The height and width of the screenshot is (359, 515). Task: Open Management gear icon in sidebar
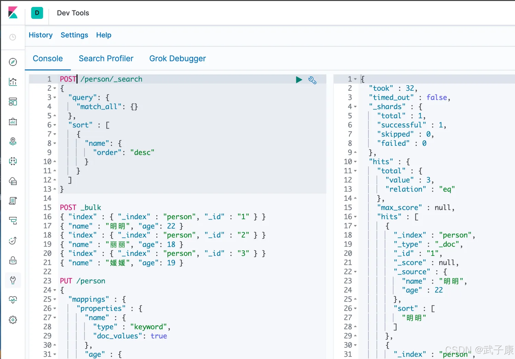tap(13, 320)
